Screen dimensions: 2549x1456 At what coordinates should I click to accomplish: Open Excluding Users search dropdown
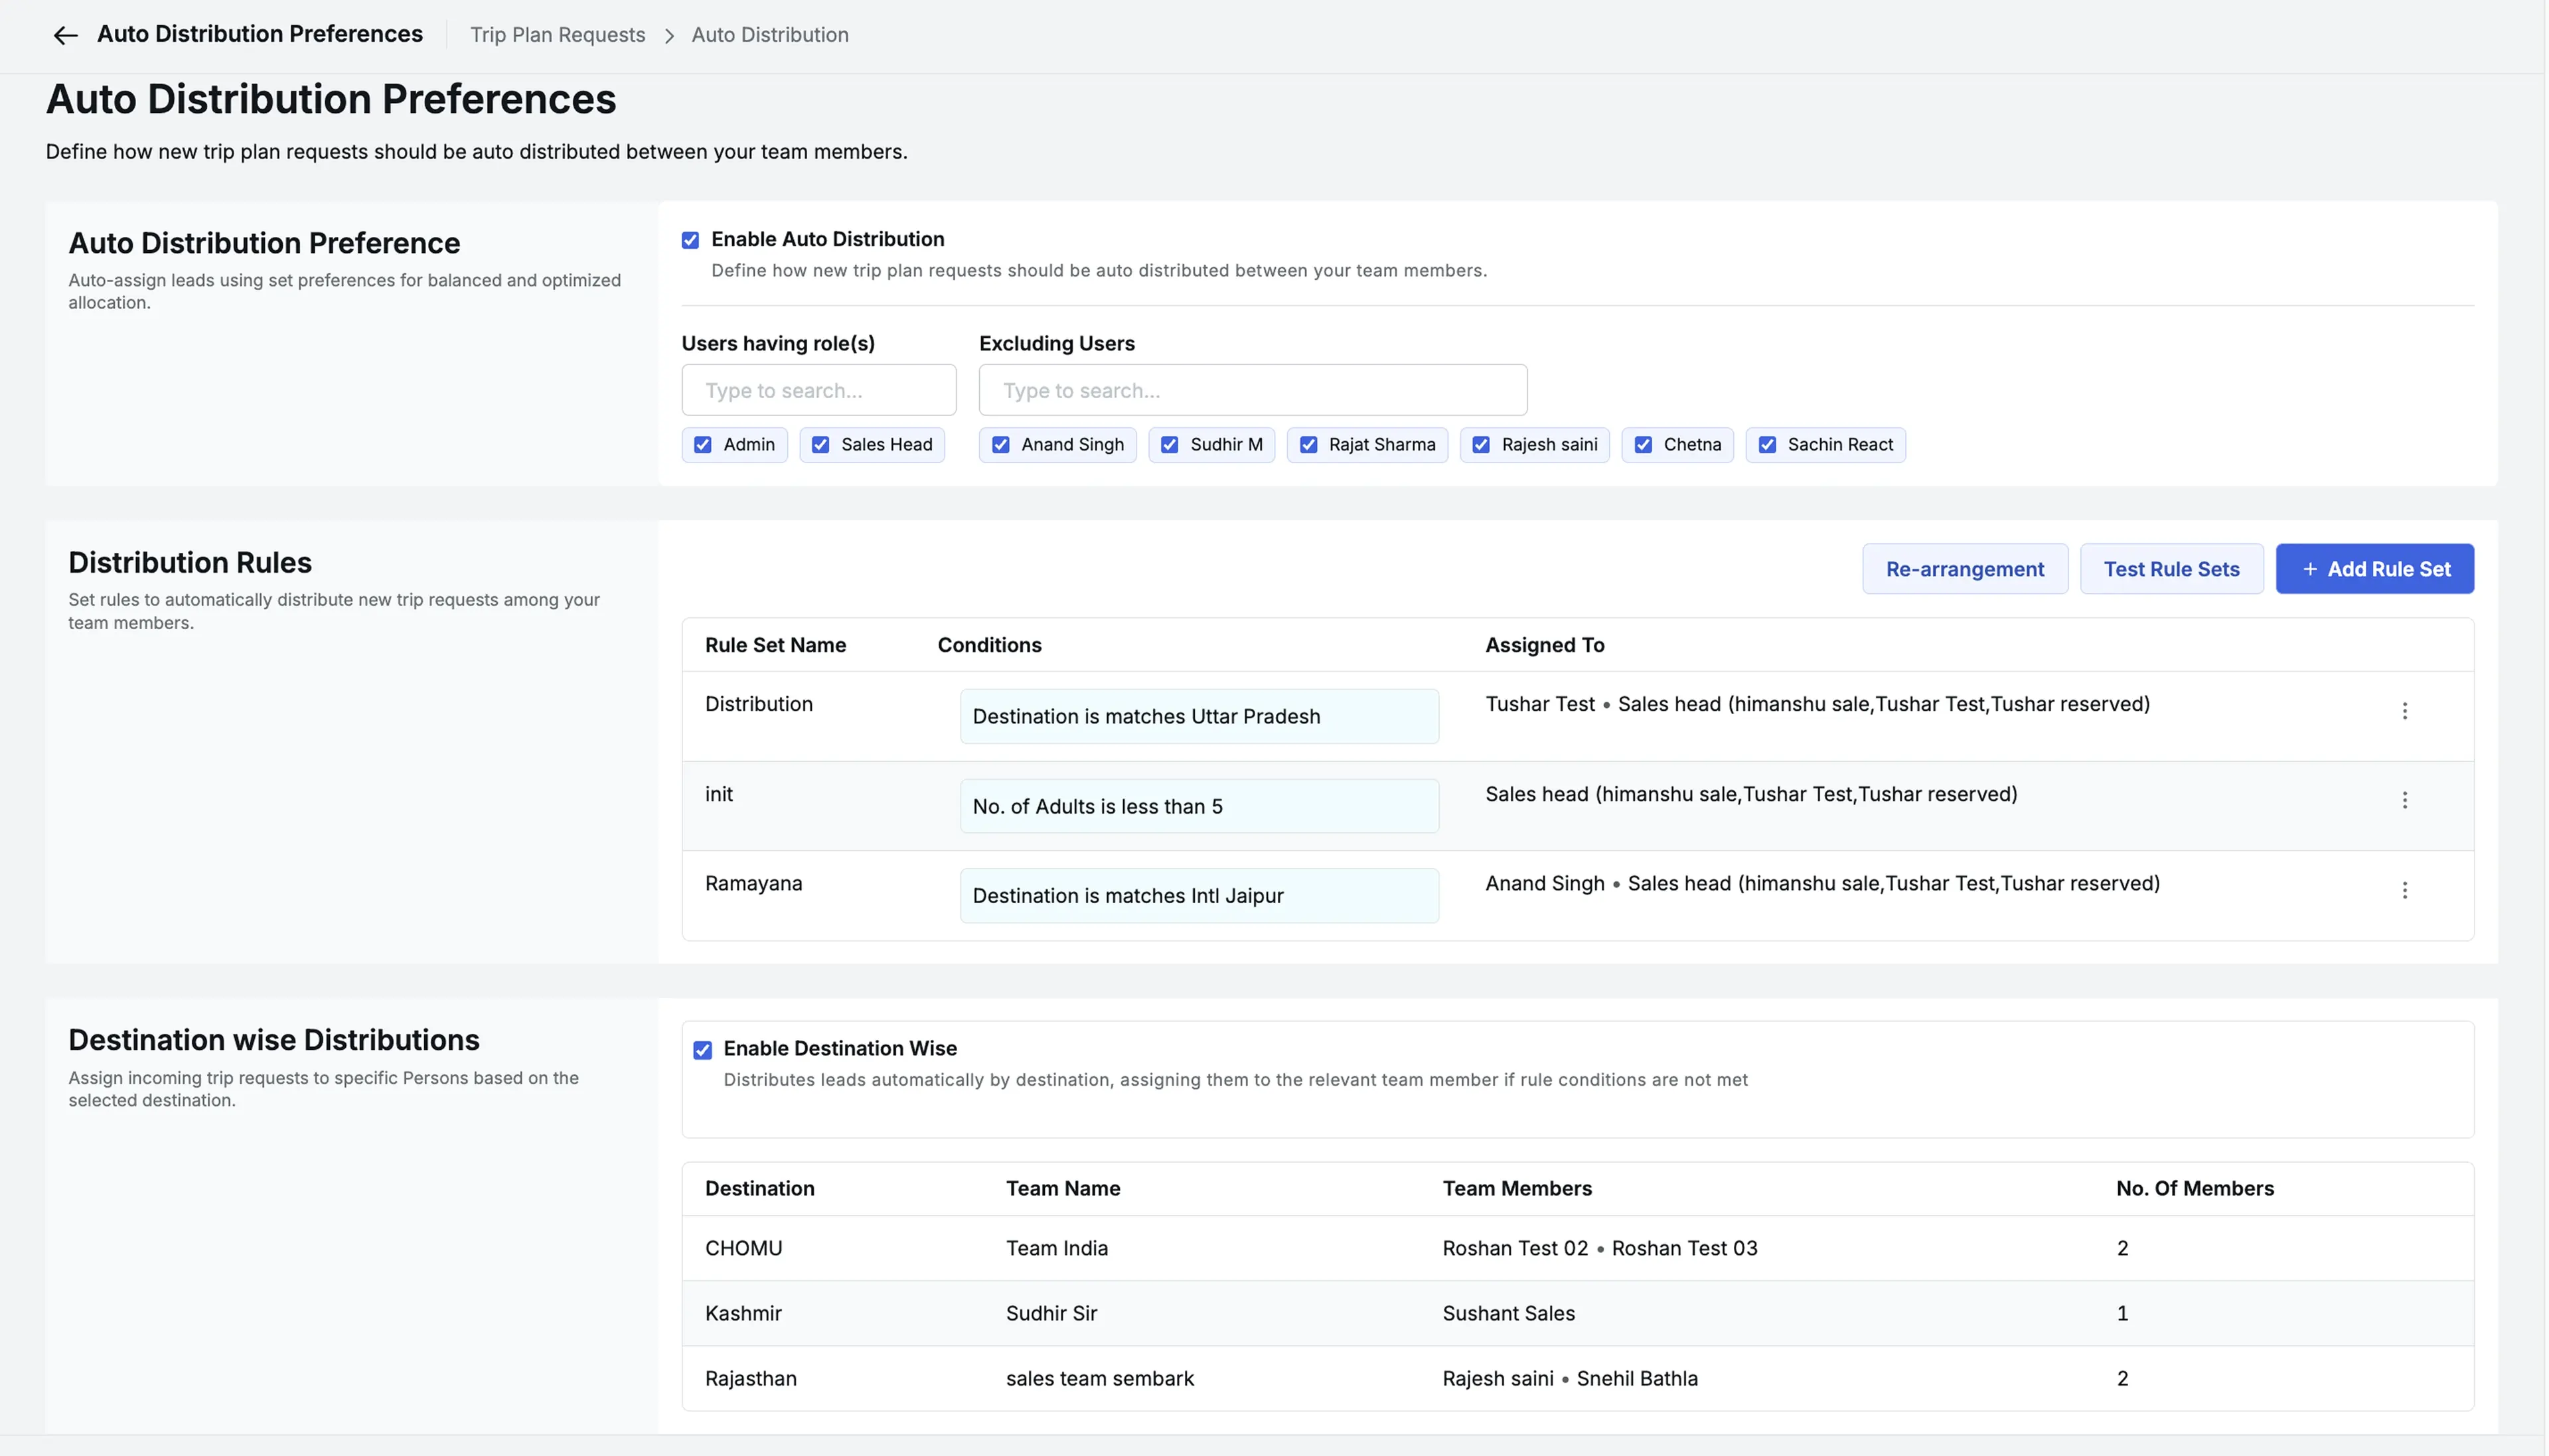click(1252, 390)
